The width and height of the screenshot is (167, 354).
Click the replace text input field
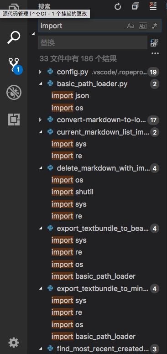tap(93, 42)
